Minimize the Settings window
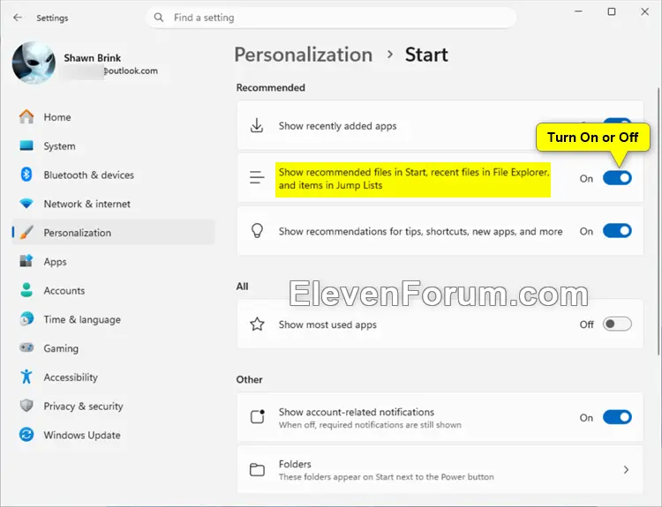The width and height of the screenshot is (662, 507). click(578, 11)
